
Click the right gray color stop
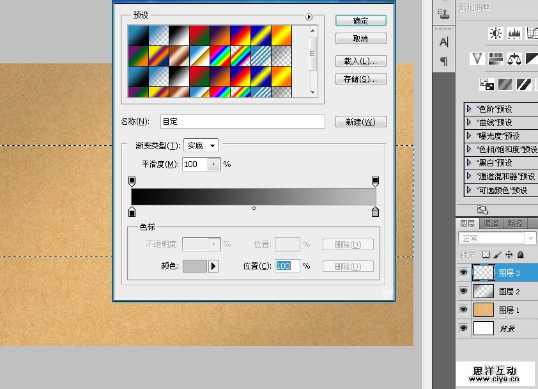point(375,212)
